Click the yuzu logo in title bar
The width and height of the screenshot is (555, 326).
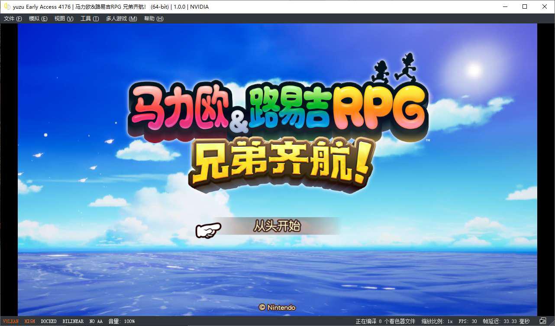tap(7, 7)
